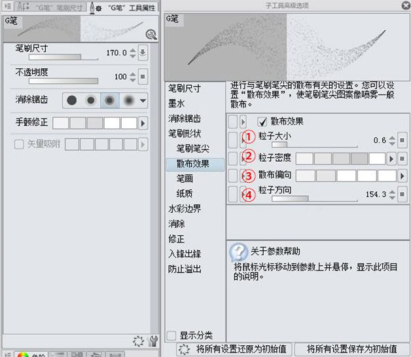
Task: Toggle show-in-property box for 散布偏向 row
Action: [x=233, y=176]
